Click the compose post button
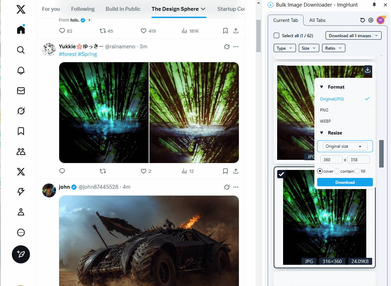391x286 pixels. click(x=21, y=254)
